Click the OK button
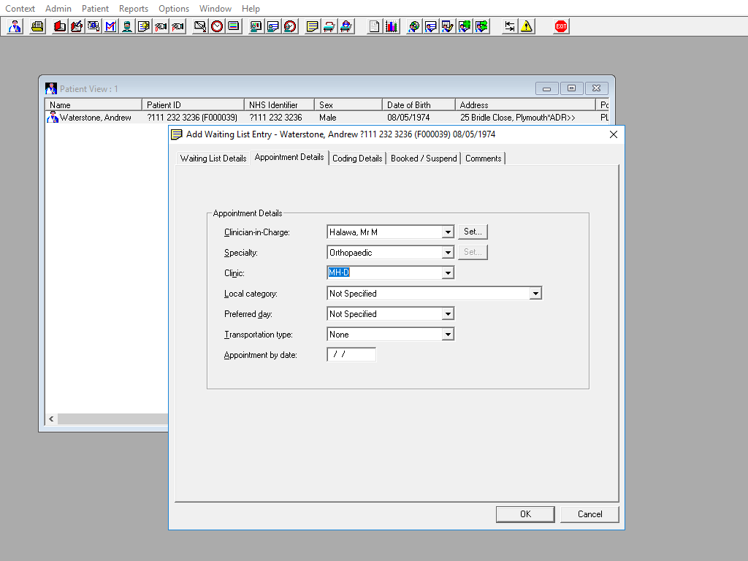Screen dimensions: 748x561 tap(525, 514)
